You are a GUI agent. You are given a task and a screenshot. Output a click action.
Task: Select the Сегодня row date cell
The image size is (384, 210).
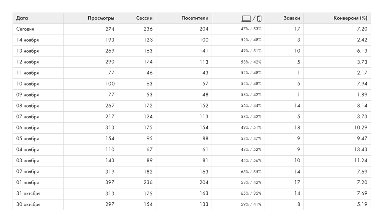(x=25, y=29)
